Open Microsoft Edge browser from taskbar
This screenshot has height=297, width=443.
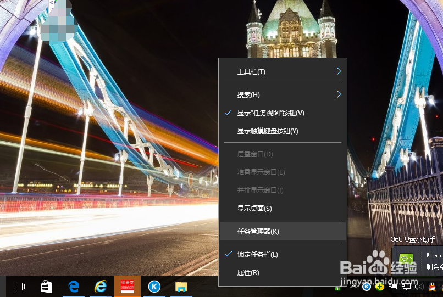coord(74,287)
